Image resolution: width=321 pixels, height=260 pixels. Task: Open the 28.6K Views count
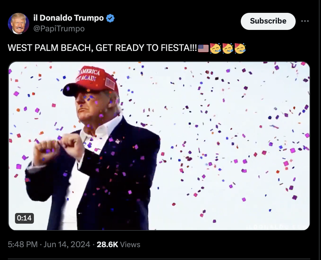[x=118, y=244]
